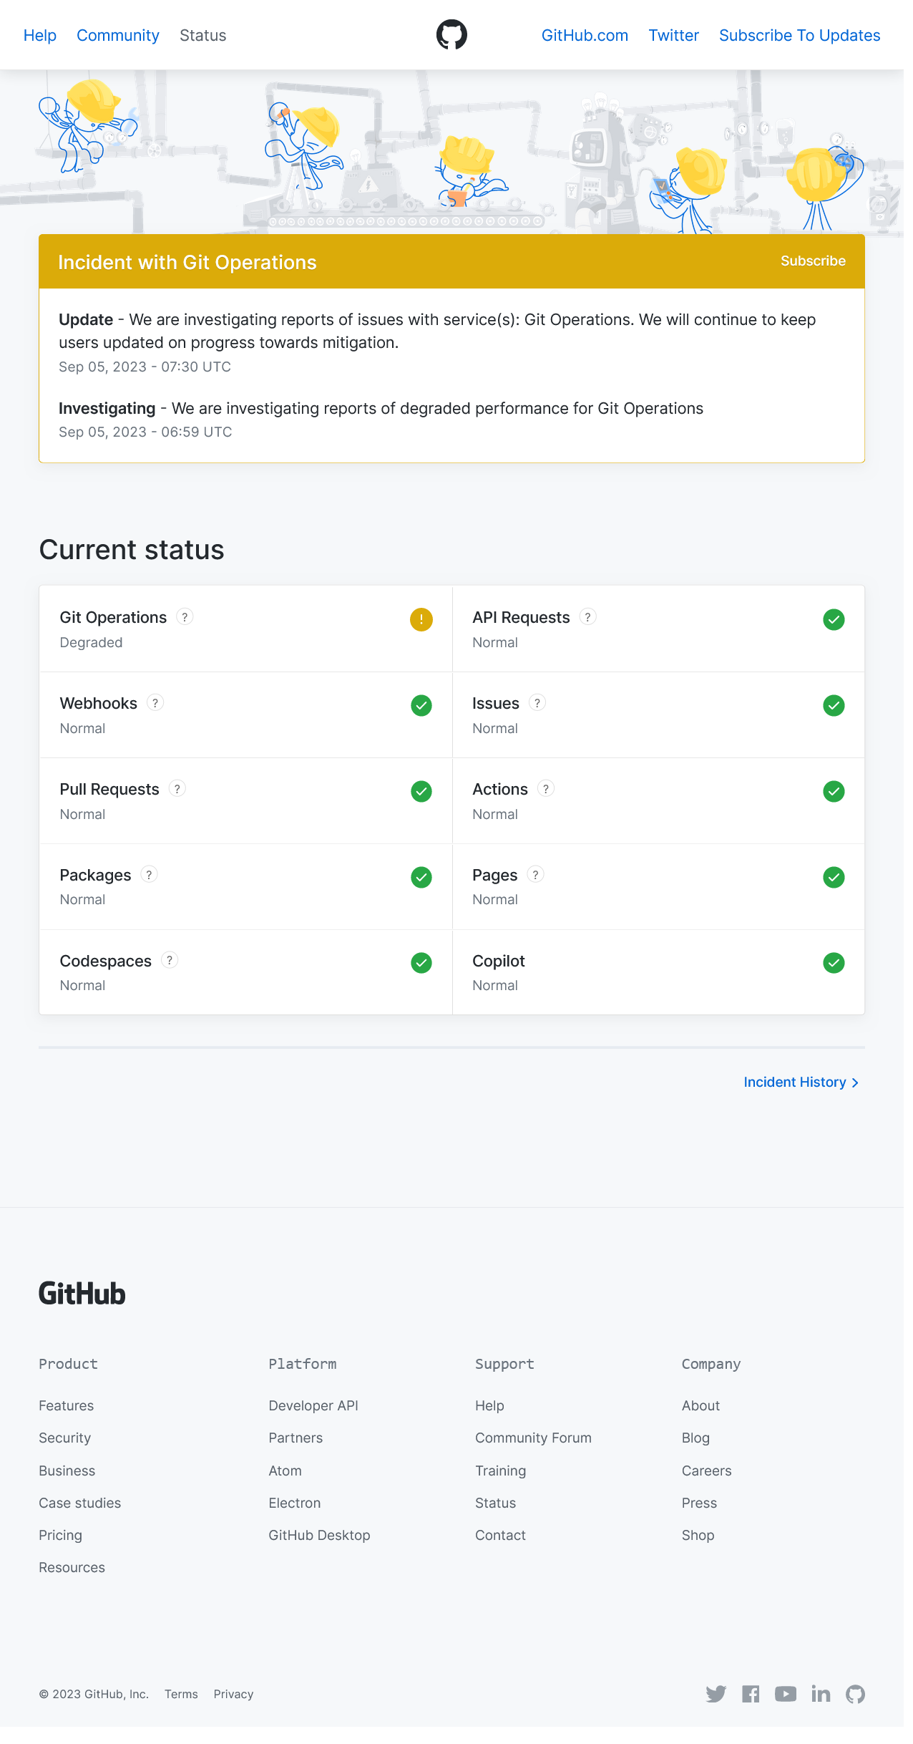Click the GitHub logo in the header

click(x=453, y=34)
